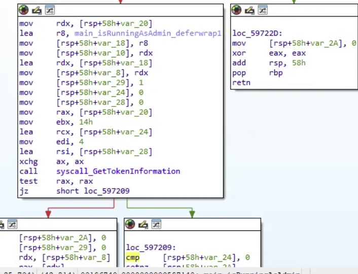The height and width of the screenshot is (274, 358).
Task: Click the retn instruction
Action: tap(241, 83)
